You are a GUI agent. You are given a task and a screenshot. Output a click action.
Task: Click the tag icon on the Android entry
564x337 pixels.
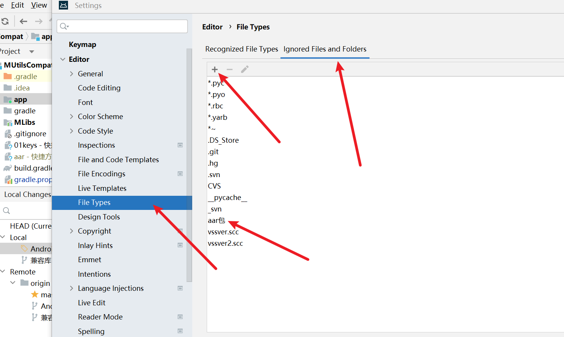click(x=24, y=248)
